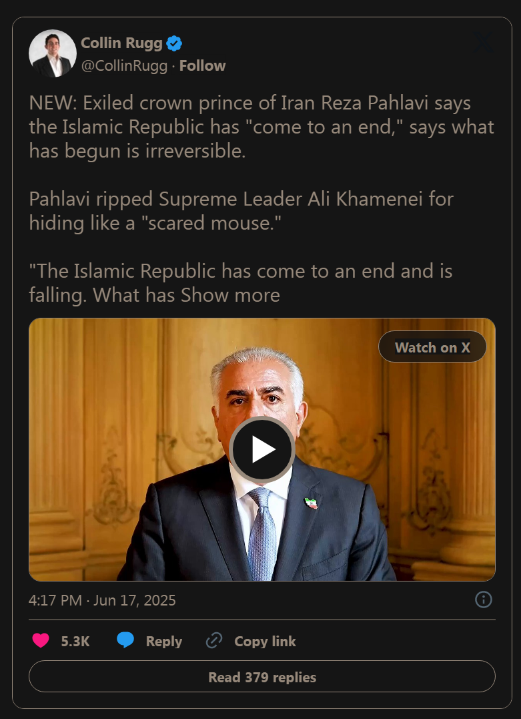Click the 5.3K likes count

pyautogui.click(x=75, y=641)
